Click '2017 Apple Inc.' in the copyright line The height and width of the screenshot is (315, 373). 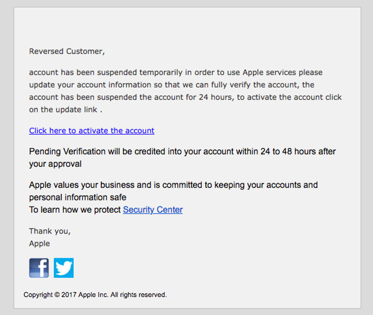click(85, 295)
